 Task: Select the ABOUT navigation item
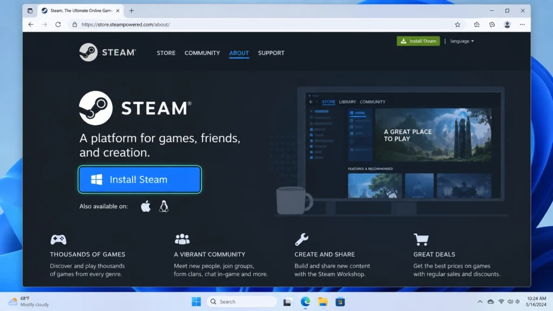click(239, 53)
